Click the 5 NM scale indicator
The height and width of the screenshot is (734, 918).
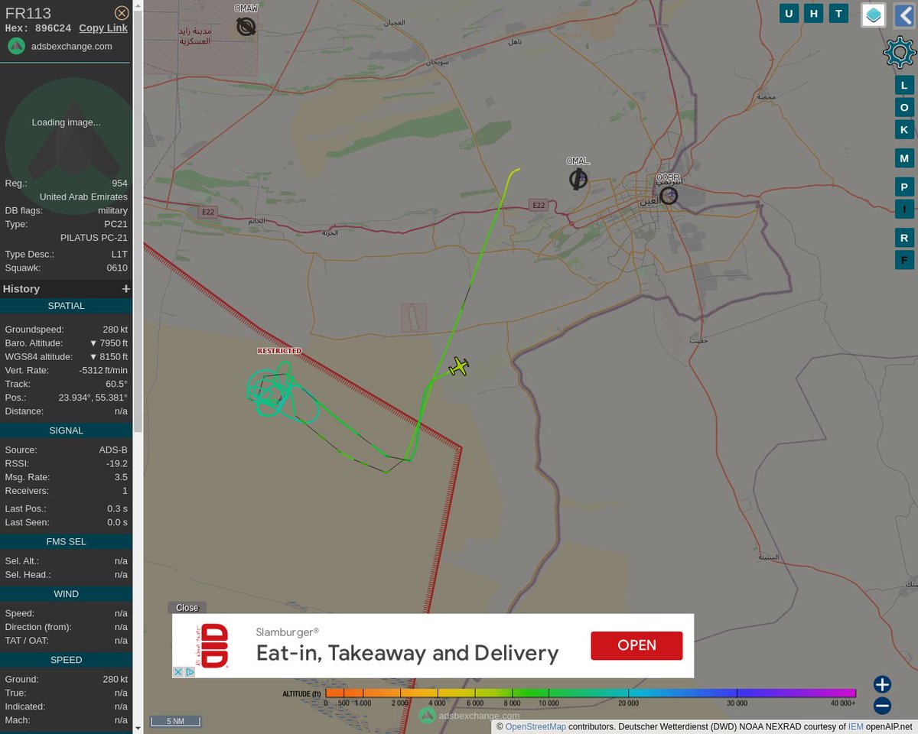click(175, 721)
